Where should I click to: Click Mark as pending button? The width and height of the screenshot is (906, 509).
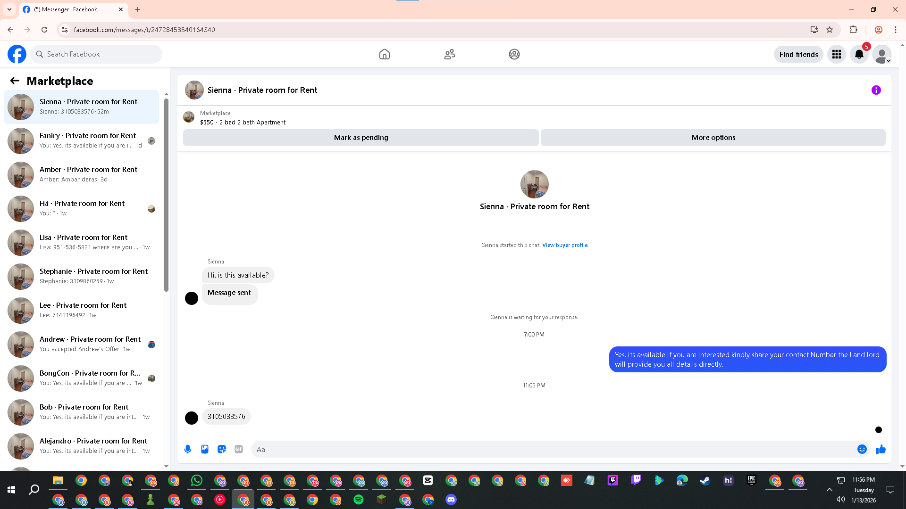click(x=361, y=138)
